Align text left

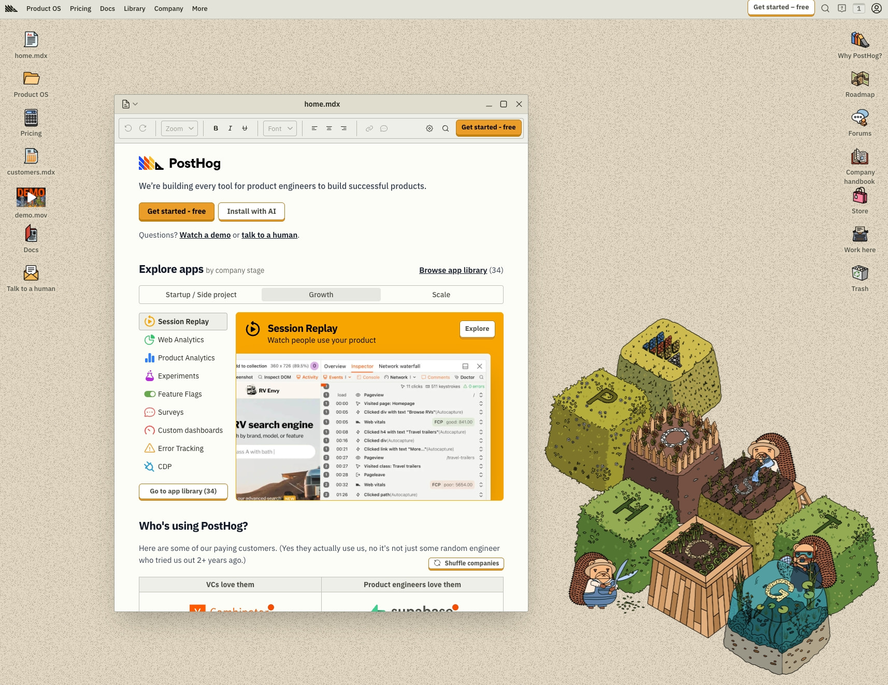click(314, 128)
